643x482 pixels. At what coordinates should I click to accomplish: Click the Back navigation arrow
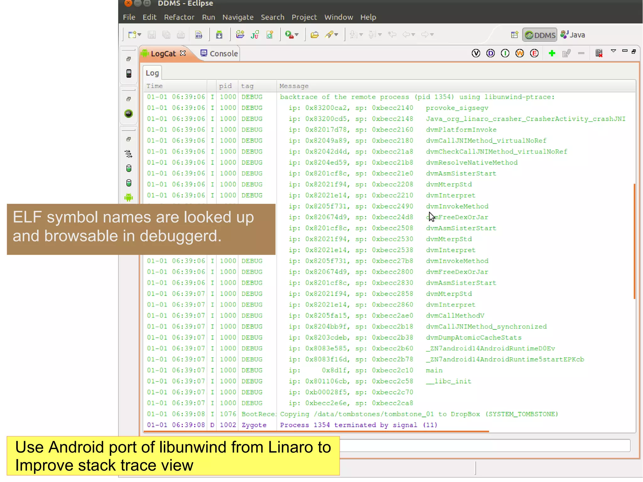pyautogui.click(x=406, y=34)
